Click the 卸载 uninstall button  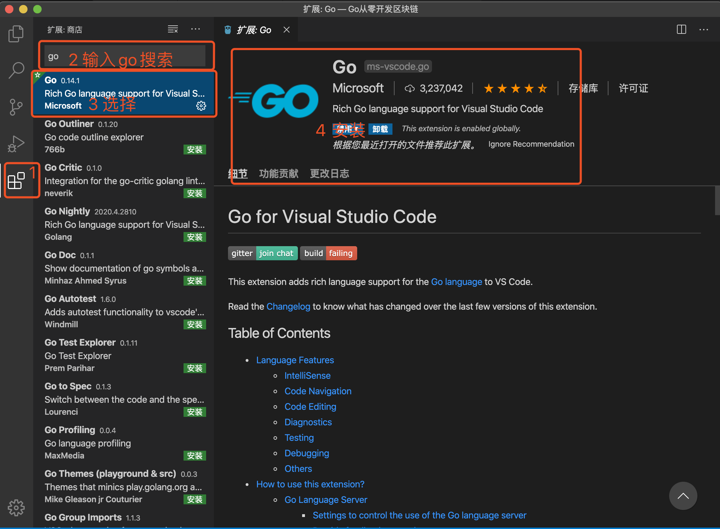(380, 129)
